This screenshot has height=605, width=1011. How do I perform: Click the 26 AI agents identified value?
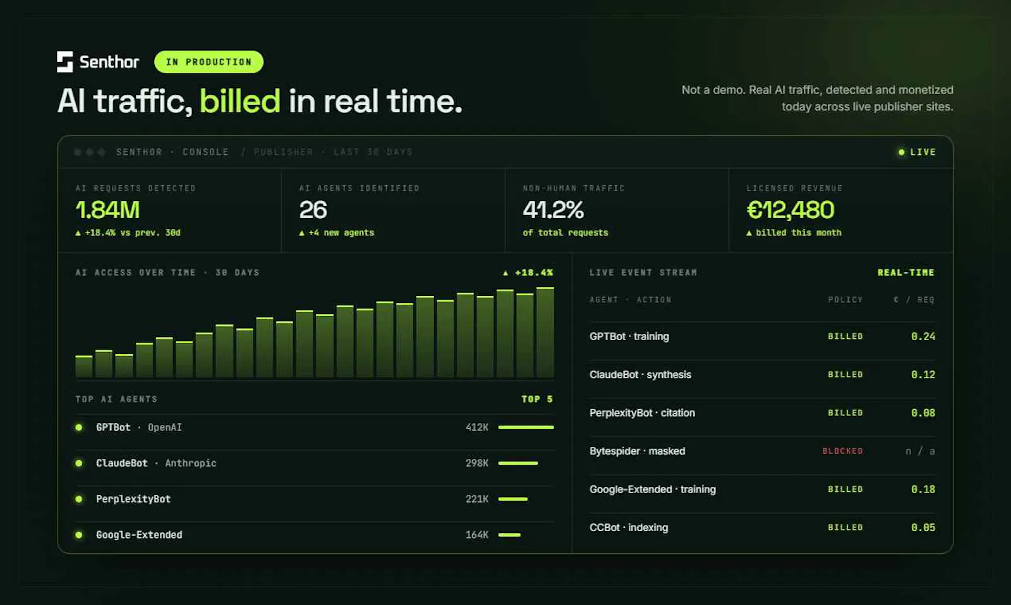[x=313, y=210]
